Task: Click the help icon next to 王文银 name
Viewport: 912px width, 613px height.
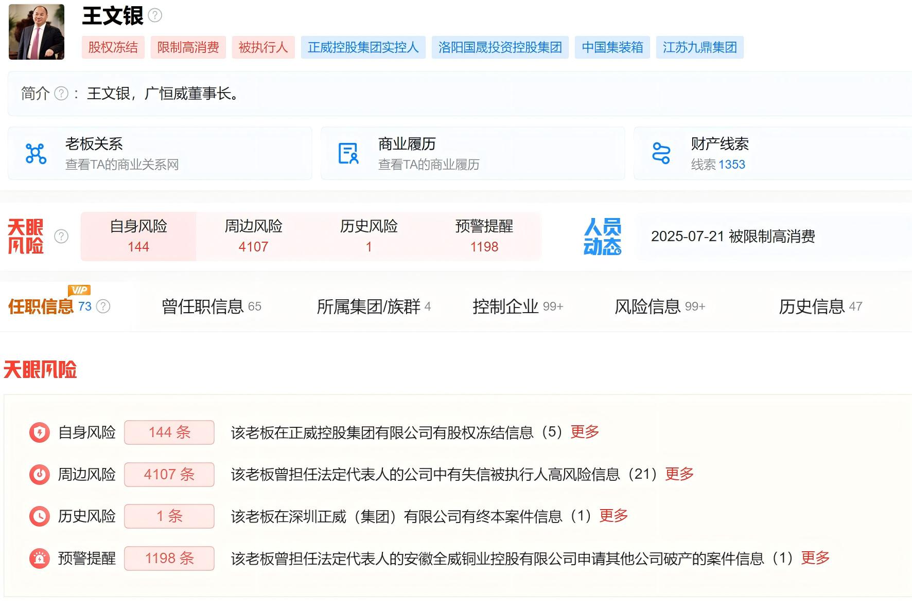Action: coord(155,15)
